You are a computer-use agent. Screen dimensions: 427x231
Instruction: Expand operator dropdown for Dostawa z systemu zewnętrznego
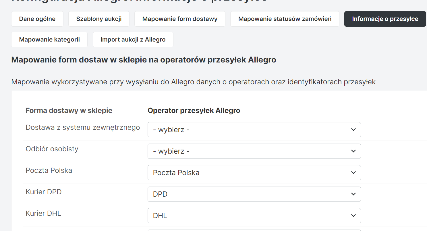254,130
